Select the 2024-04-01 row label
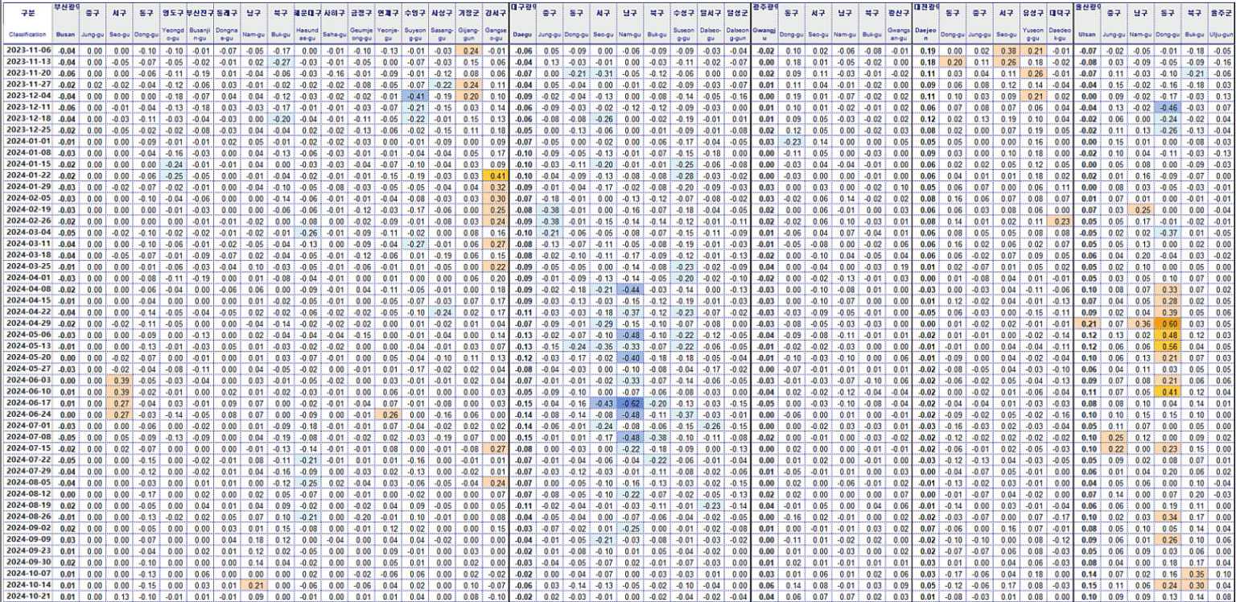The image size is (1236, 602). point(26,277)
